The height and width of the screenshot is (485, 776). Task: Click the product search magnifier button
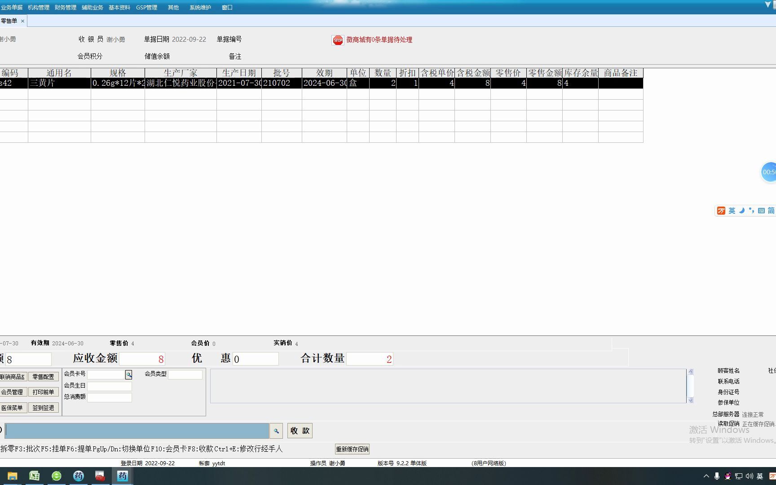coord(276,431)
